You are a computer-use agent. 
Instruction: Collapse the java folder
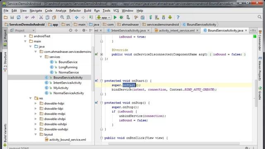click(30, 46)
